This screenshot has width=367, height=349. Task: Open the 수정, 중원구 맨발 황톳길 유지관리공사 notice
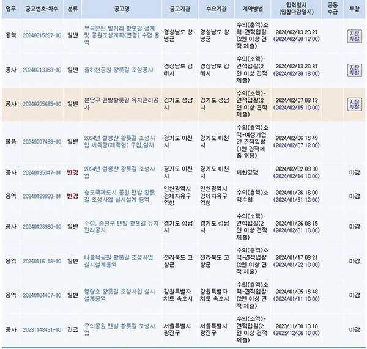[121, 227]
